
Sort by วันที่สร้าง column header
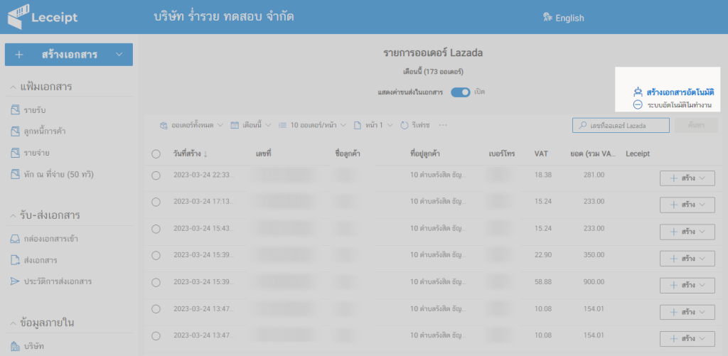(x=191, y=154)
